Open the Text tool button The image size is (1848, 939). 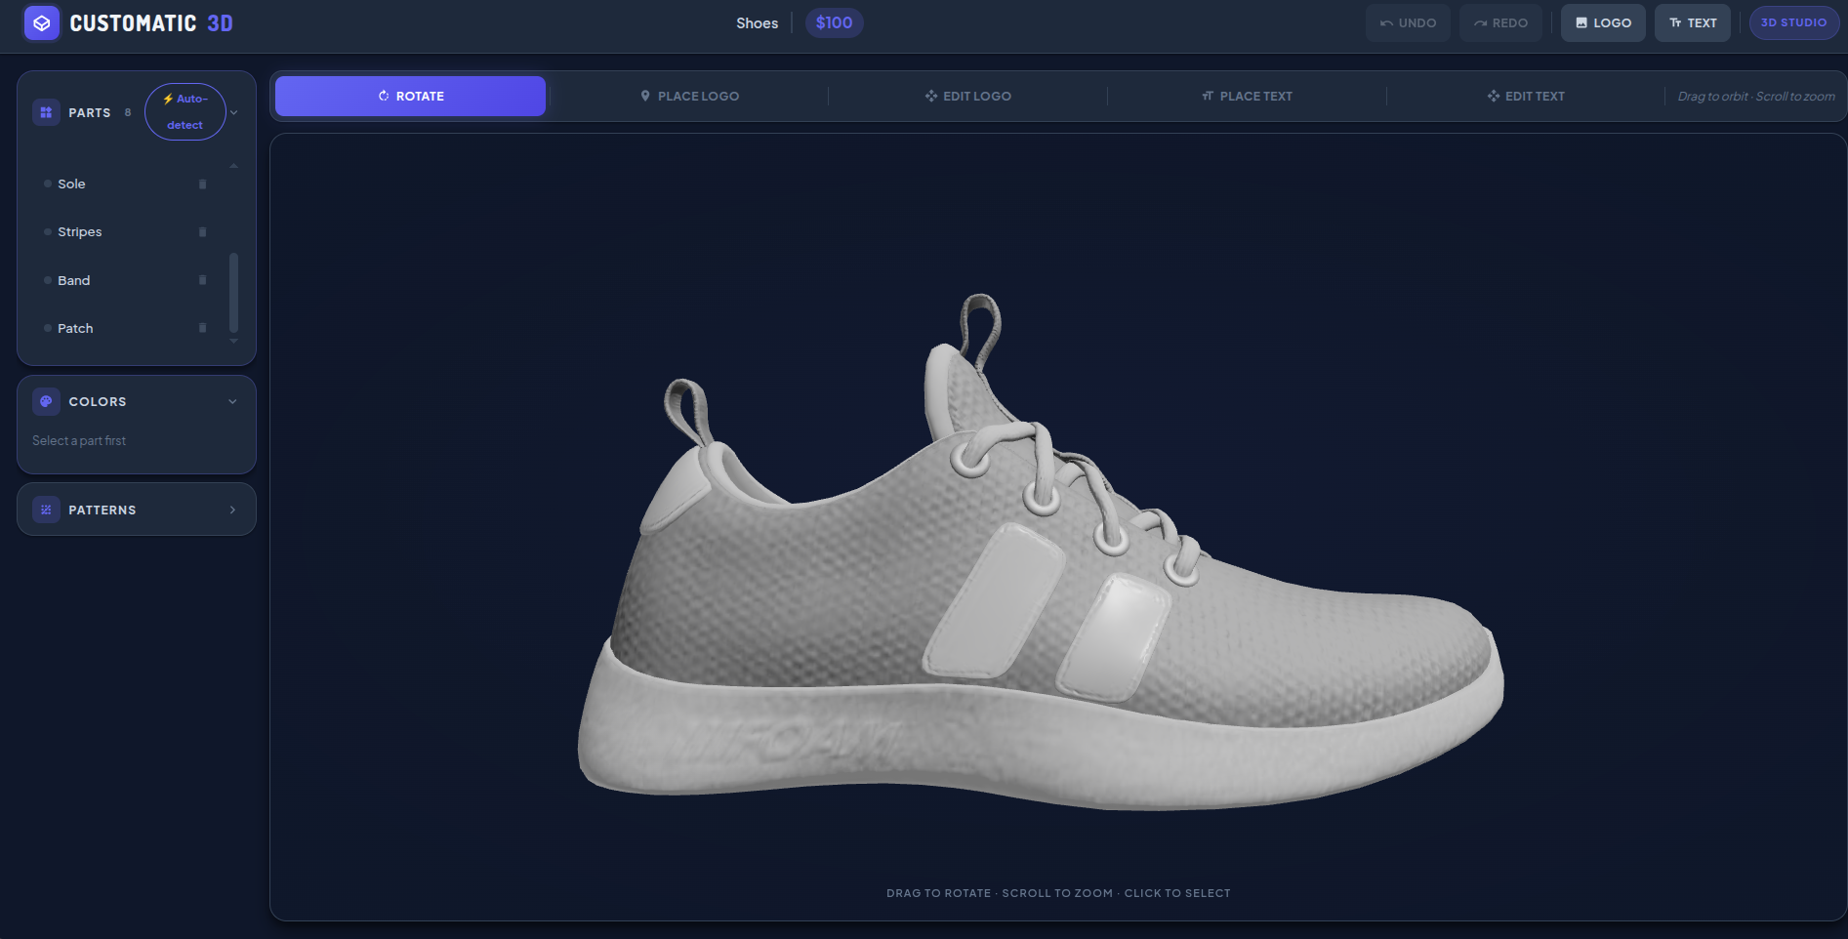(1693, 22)
